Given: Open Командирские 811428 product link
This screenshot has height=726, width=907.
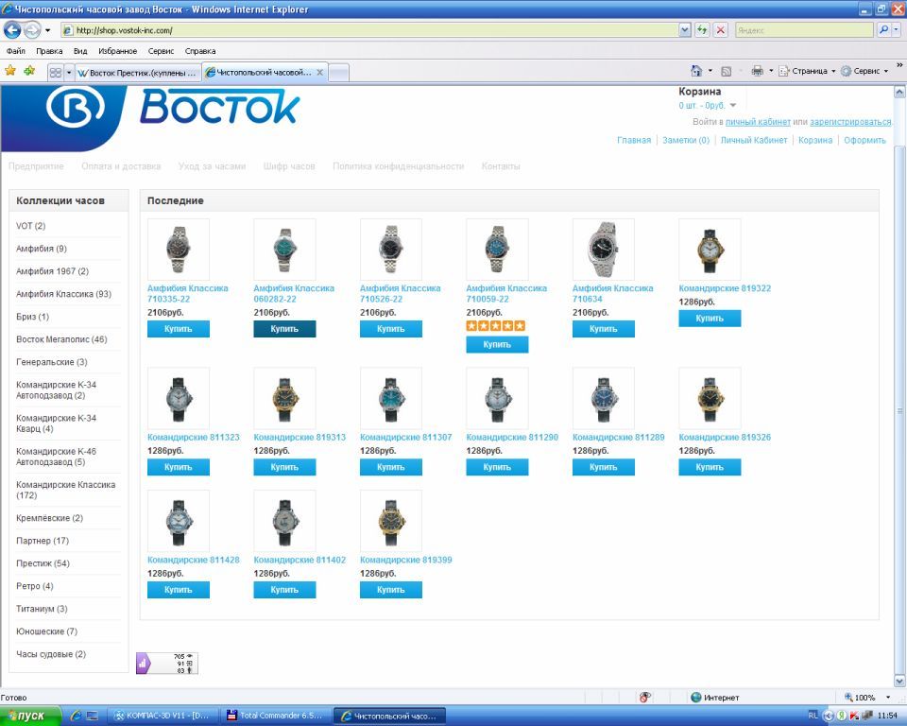Looking at the screenshot, I should [193, 560].
